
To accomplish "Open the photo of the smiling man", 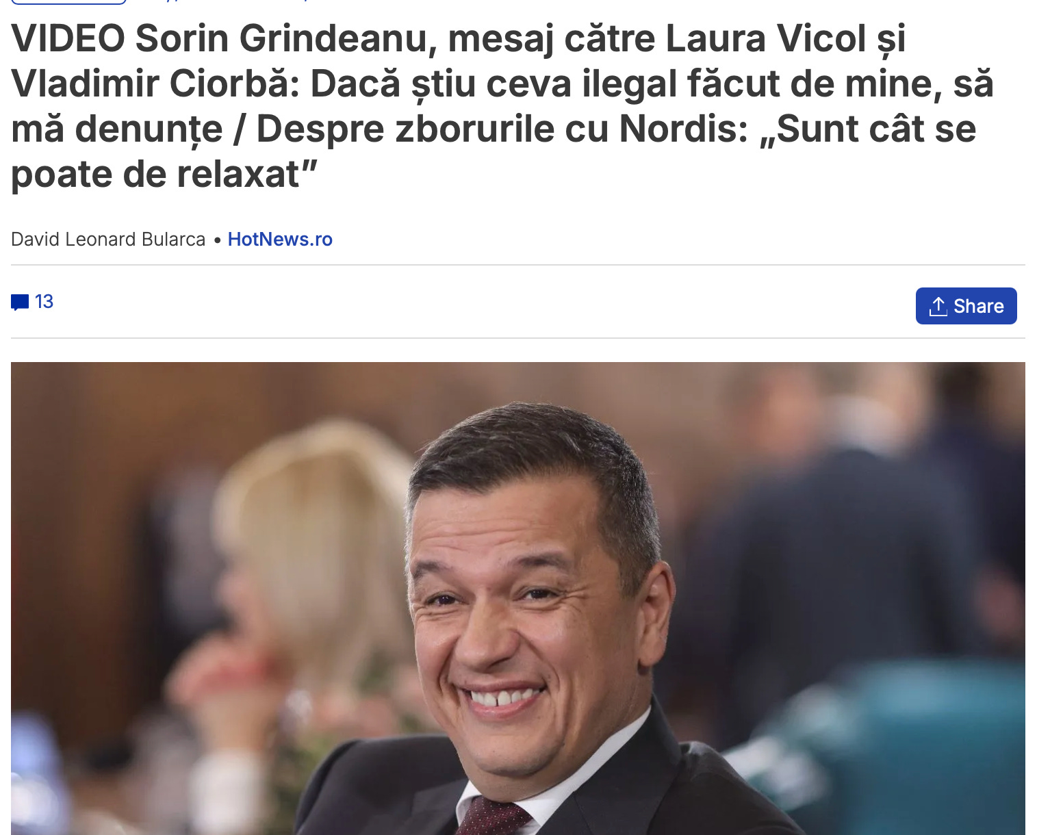I will (x=517, y=598).
